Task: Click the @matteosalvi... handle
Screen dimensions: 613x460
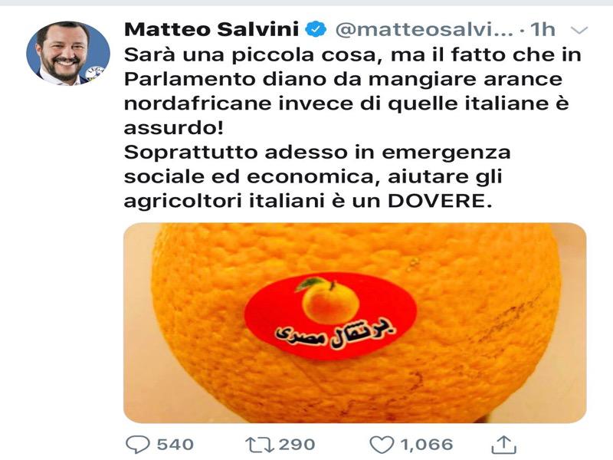Action: (x=425, y=30)
